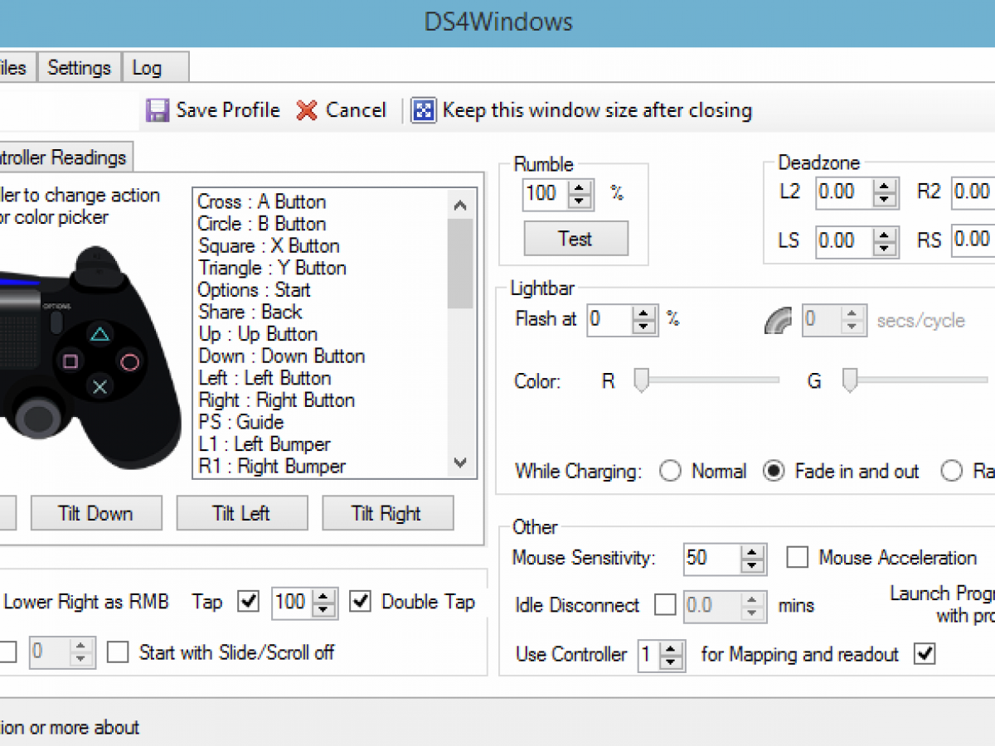This screenshot has height=746, width=995.
Task: Select Normal while charging option
Action: (x=670, y=472)
